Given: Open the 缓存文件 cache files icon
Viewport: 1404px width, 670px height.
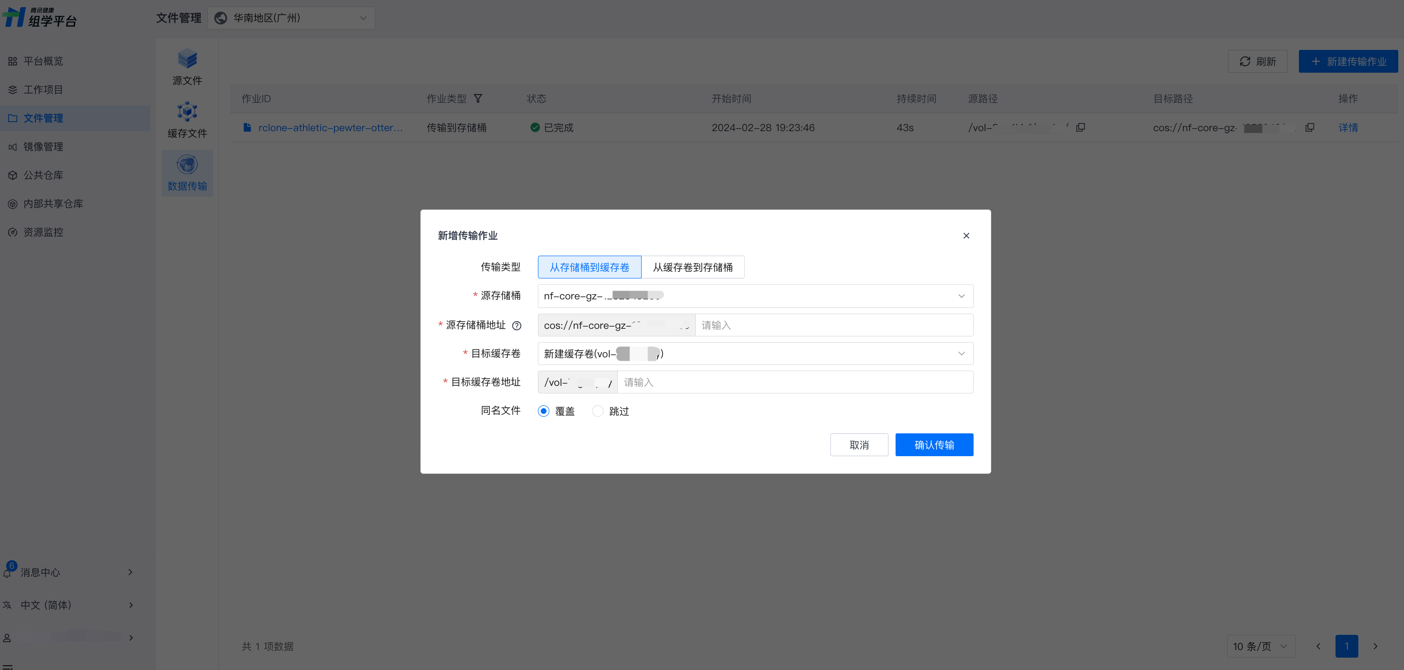Looking at the screenshot, I should tap(187, 112).
